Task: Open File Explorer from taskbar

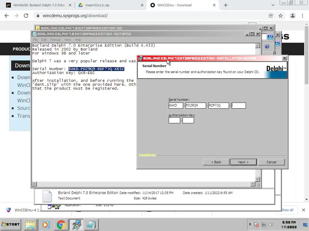Action: pos(31,224)
